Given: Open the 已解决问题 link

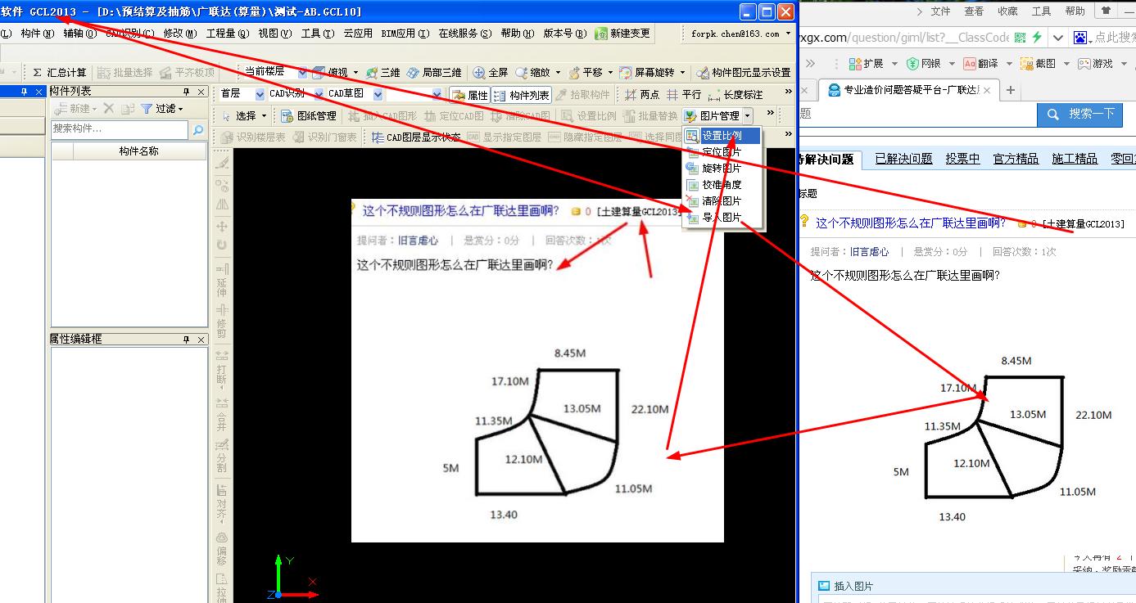Looking at the screenshot, I should pyautogui.click(x=903, y=159).
